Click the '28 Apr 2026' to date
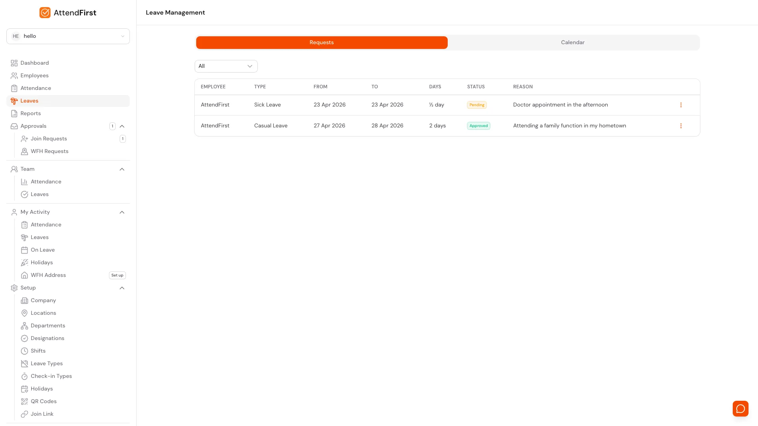The width and height of the screenshot is (758, 426). pyautogui.click(x=387, y=126)
